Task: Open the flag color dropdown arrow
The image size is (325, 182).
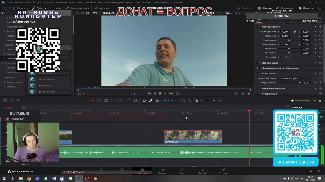Action: pos(168,101)
